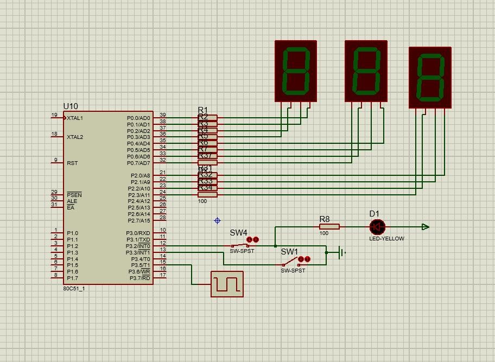The width and height of the screenshot is (495, 362).
Task: Select the middle seven-segment display wired to P0.4-P0.7
Action: [366, 71]
